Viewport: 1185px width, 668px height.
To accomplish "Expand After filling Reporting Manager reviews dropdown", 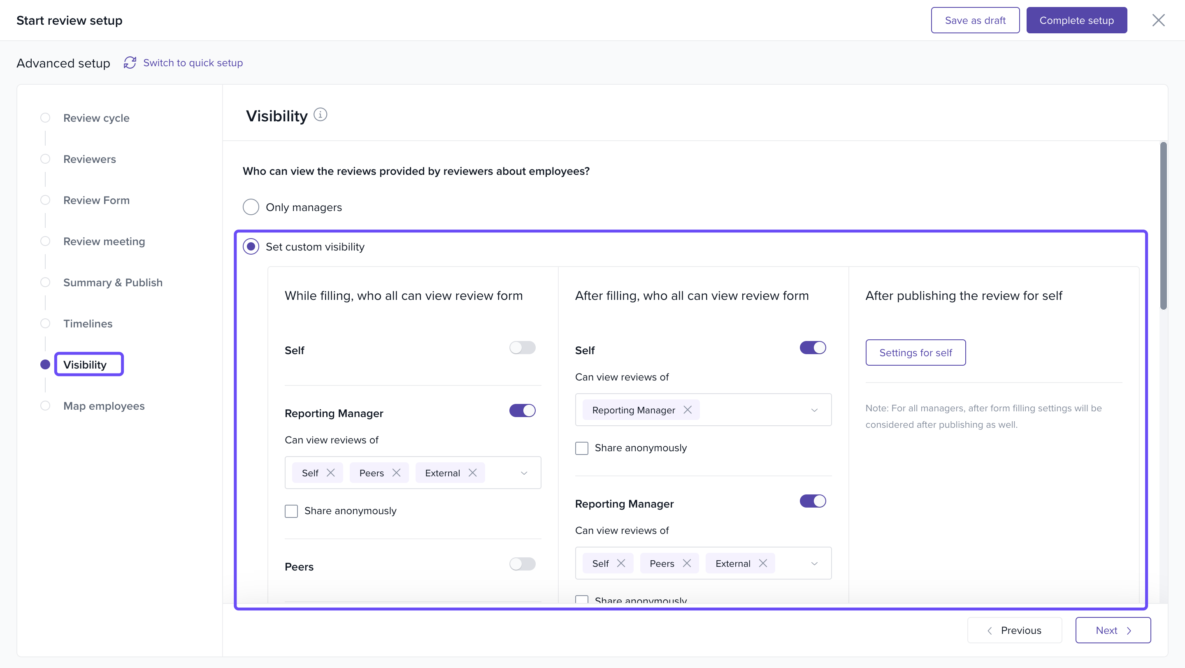I will pos(814,563).
